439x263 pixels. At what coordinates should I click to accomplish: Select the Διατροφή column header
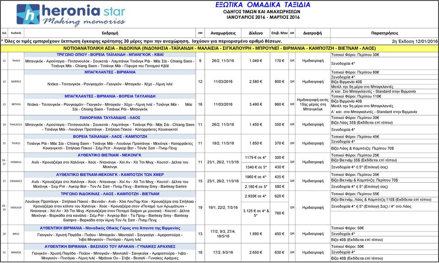point(313,33)
